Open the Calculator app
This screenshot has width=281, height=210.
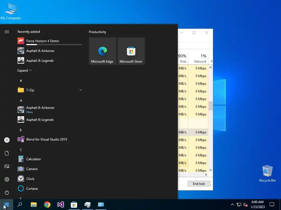coord(50,159)
